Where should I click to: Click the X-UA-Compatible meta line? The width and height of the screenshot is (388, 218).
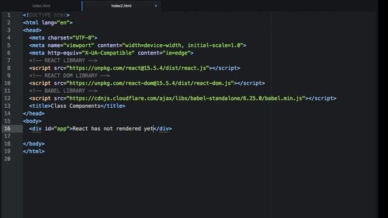(112, 53)
